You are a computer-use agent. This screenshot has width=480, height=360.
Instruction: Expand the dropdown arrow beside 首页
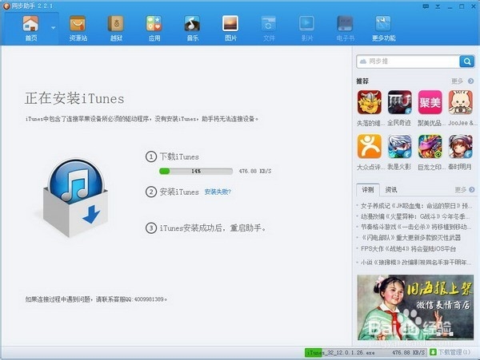pyautogui.click(x=54, y=28)
